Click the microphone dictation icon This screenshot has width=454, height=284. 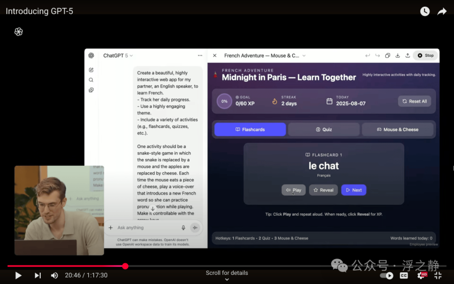[x=183, y=228]
